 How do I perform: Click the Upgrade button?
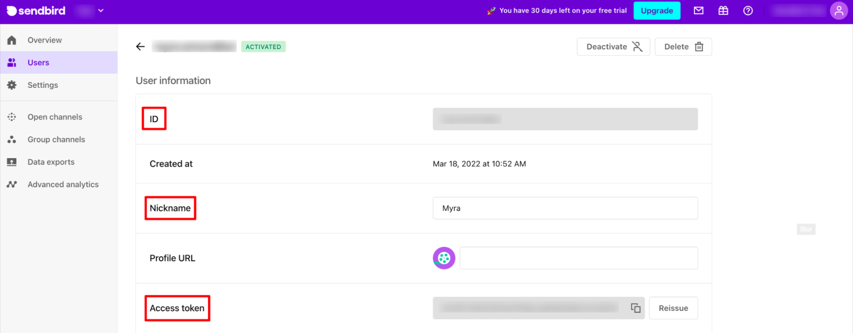pyautogui.click(x=657, y=11)
